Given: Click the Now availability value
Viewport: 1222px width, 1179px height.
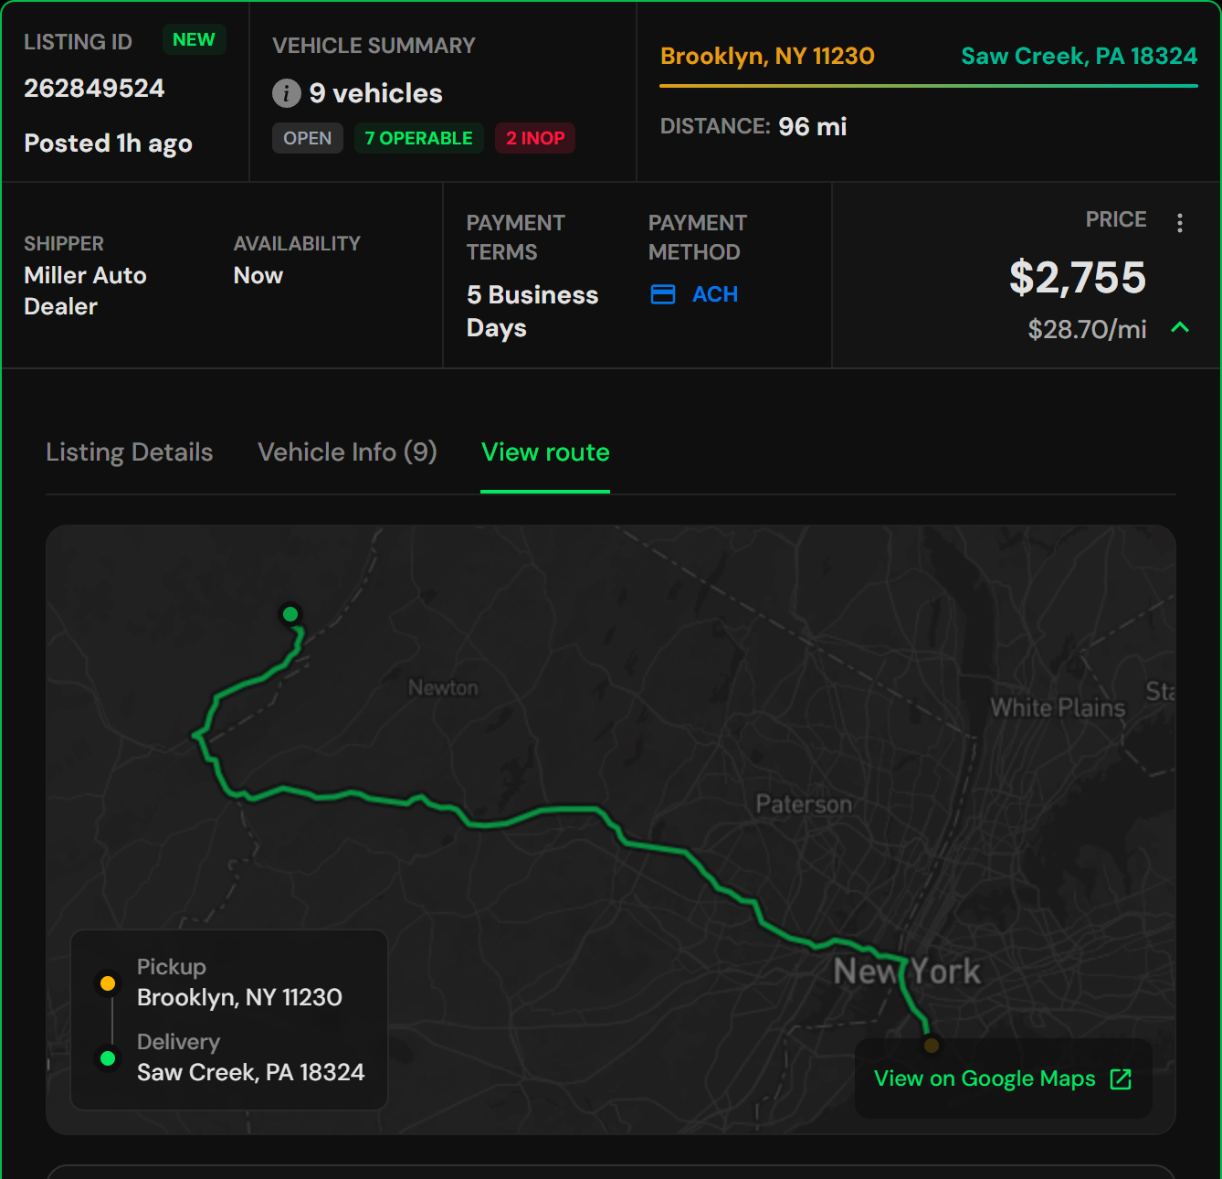Looking at the screenshot, I should coord(258,275).
